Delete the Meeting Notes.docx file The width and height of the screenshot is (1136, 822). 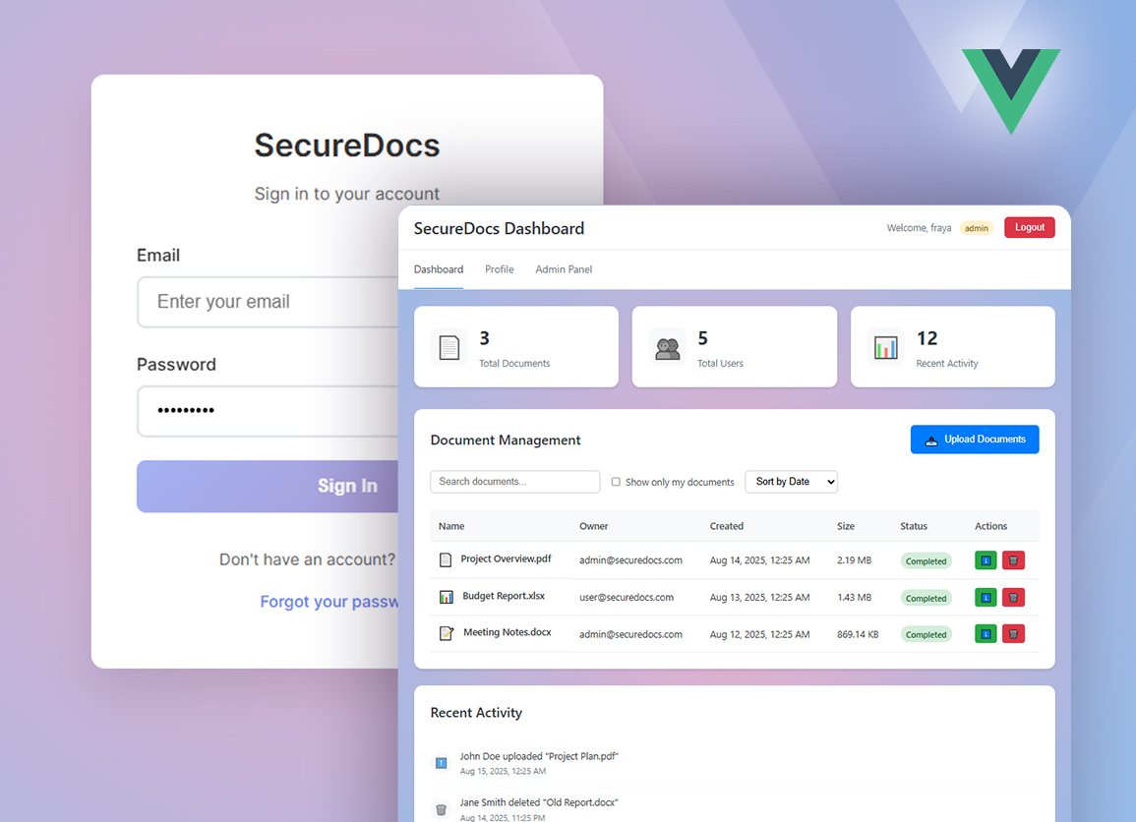pyautogui.click(x=1013, y=634)
